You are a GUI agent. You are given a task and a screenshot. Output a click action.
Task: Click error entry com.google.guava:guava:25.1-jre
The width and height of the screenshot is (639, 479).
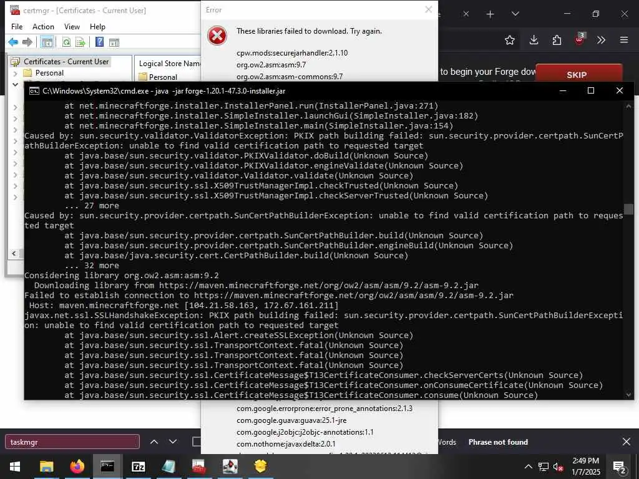[x=291, y=420]
